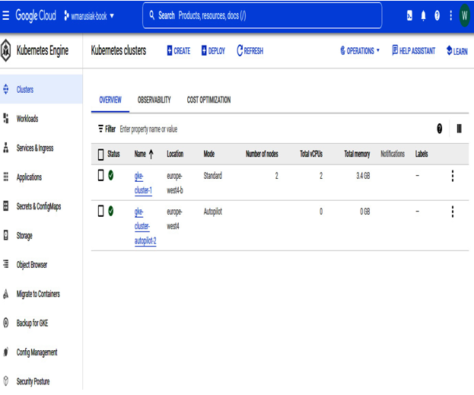Viewport: 474px width, 395px height.
Task: Click the Number of nodes column header
Action: [262, 154]
